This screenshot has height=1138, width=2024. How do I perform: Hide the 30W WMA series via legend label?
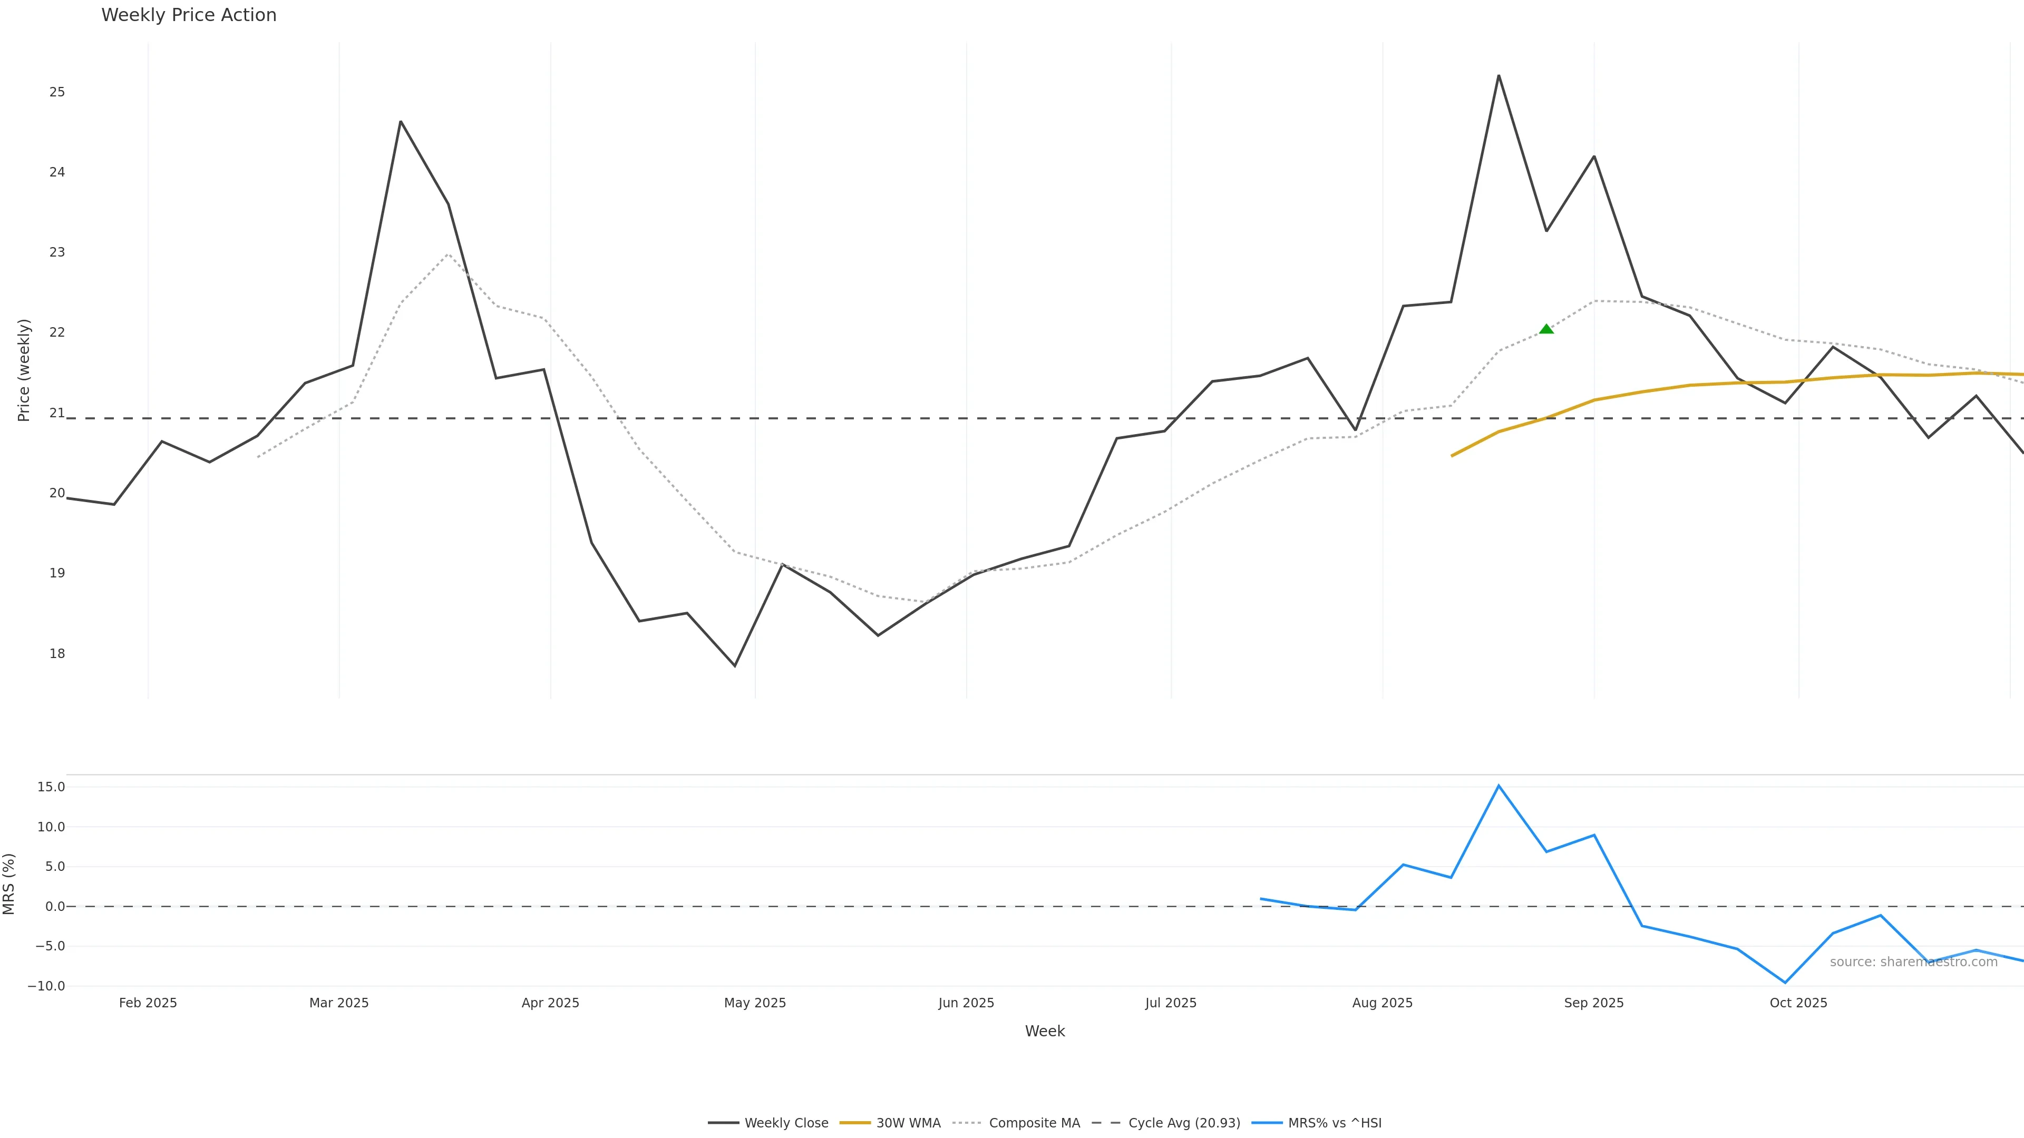pos(908,1123)
